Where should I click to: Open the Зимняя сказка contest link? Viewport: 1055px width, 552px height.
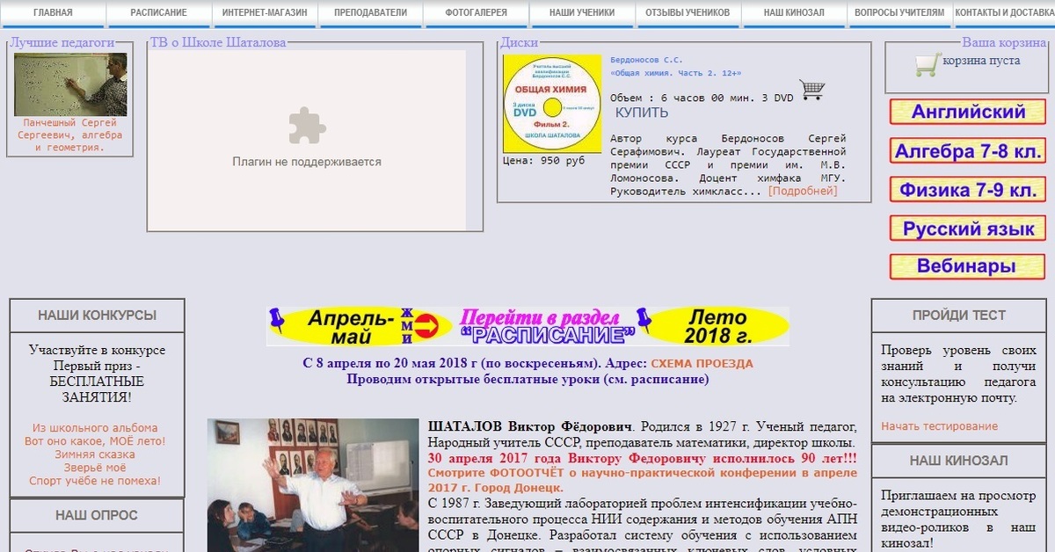pyautogui.click(x=95, y=454)
